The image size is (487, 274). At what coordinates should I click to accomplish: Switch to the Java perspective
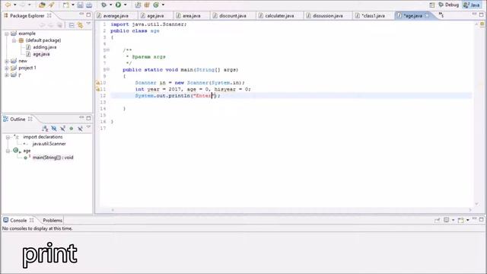pyautogui.click(x=472, y=5)
